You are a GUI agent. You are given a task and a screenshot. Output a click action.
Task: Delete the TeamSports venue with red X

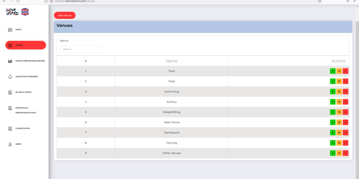346,132
